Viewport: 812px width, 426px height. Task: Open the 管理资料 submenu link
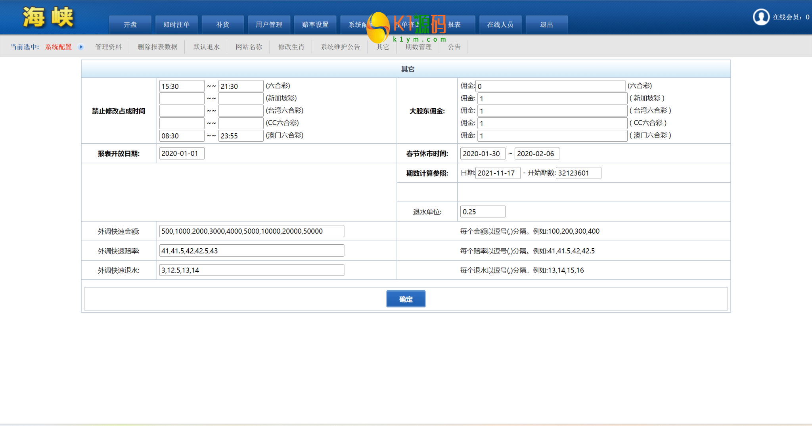(x=108, y=47)
